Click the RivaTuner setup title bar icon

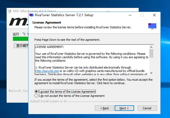pyautogui.click(x=32, y=15)
